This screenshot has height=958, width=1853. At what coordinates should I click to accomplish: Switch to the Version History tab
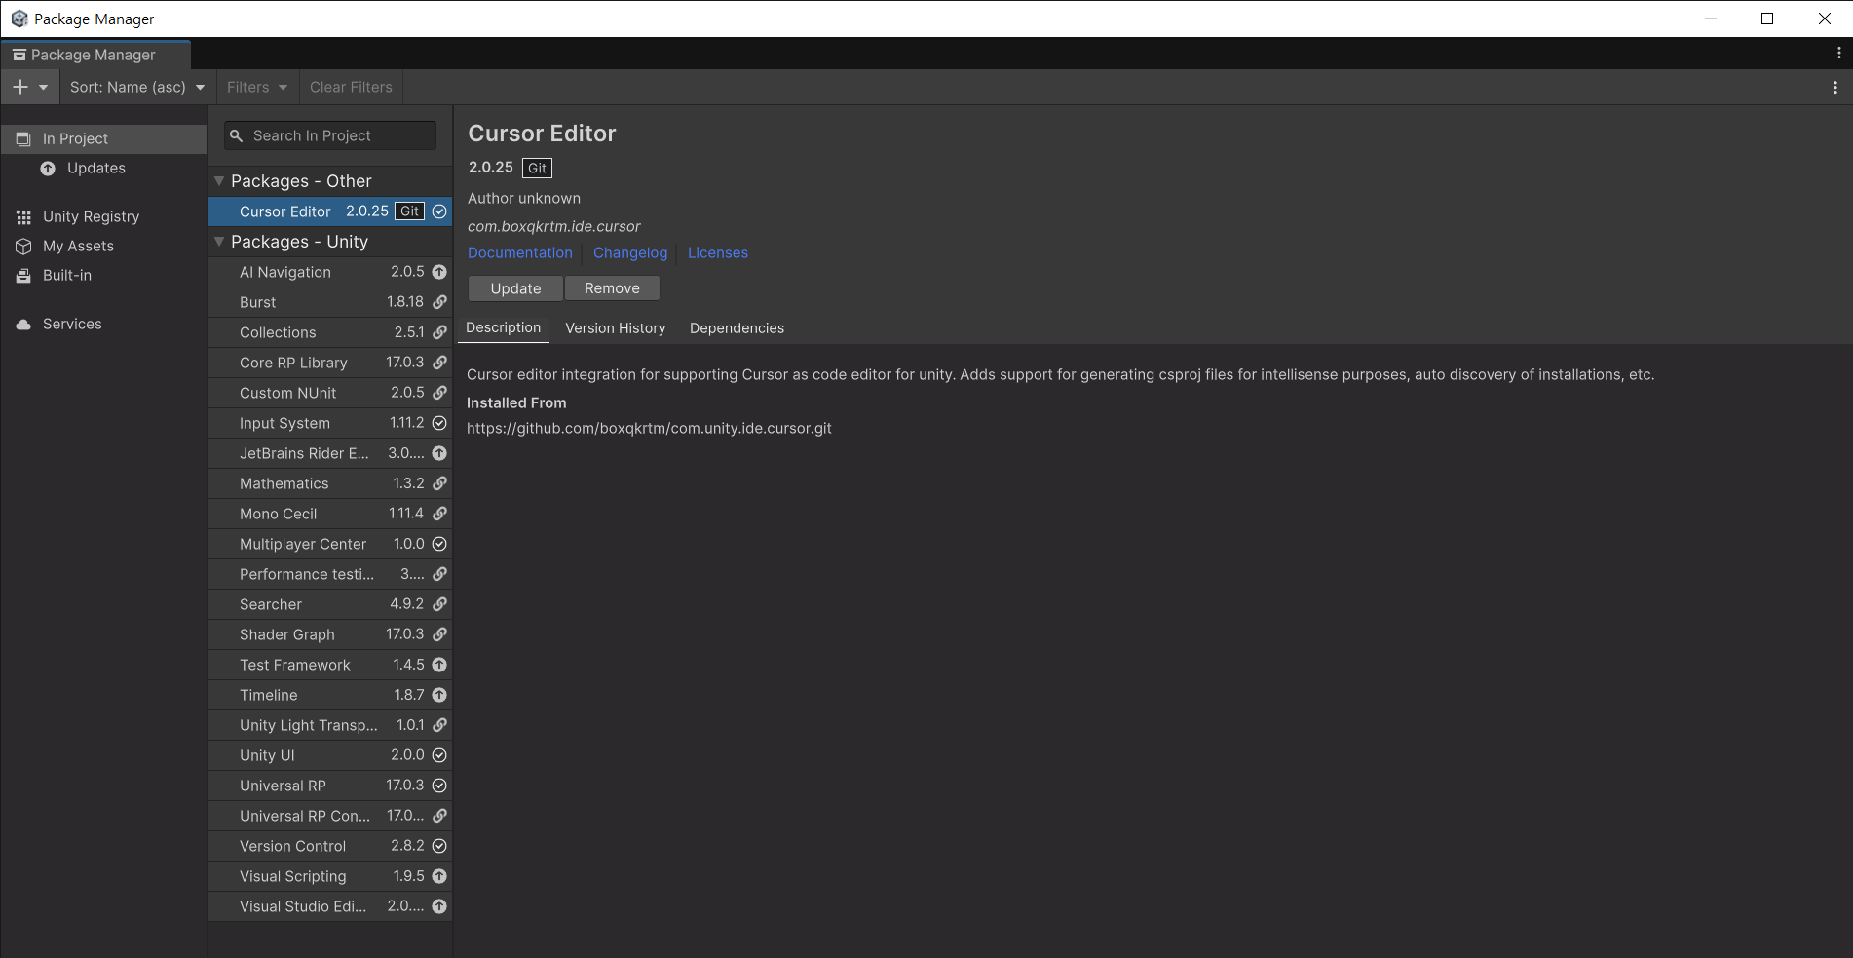click(616, 328)
